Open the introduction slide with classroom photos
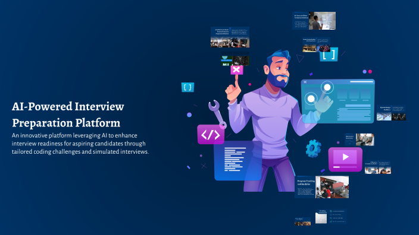Screen dimensions: 419x235 pyautogui.click(x=230, y=37)
